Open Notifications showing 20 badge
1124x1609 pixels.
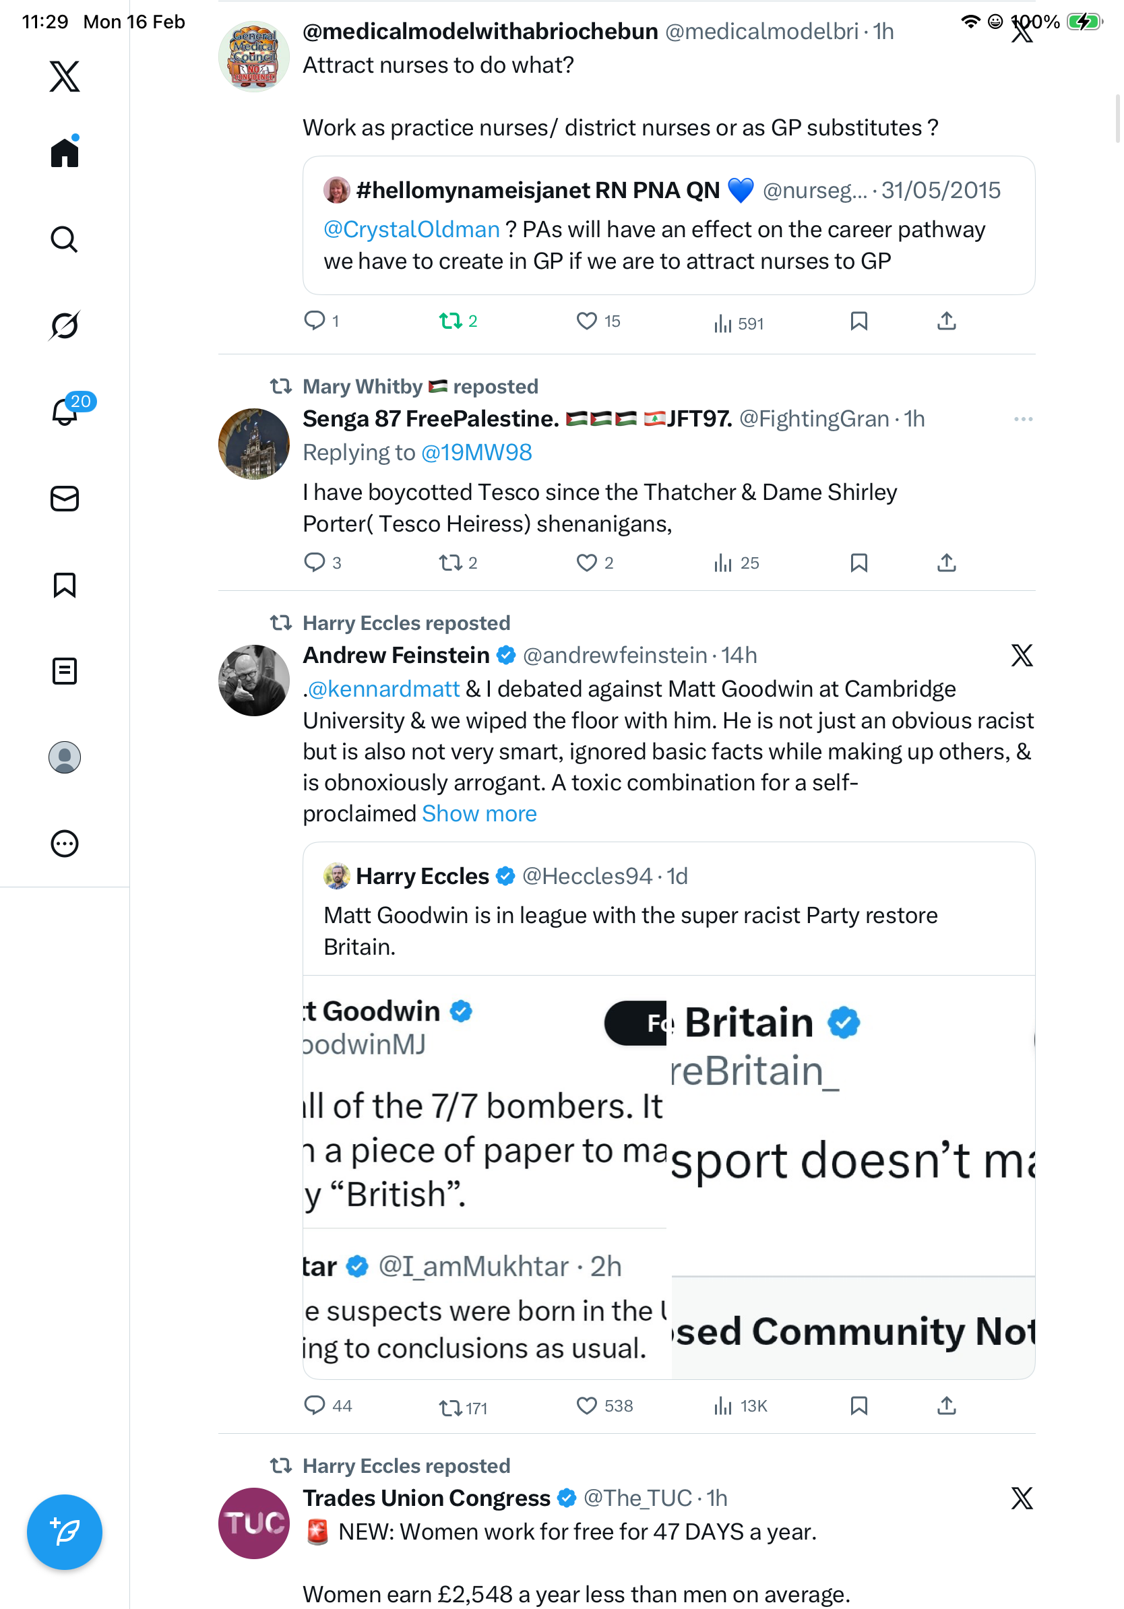pyautogui.click(x=65, y=412)
